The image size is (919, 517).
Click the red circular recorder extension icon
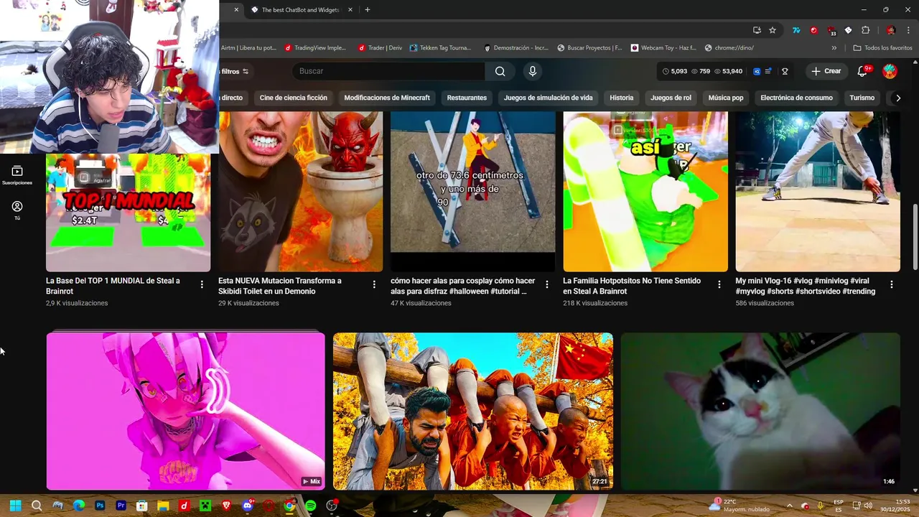coord(813,30)
